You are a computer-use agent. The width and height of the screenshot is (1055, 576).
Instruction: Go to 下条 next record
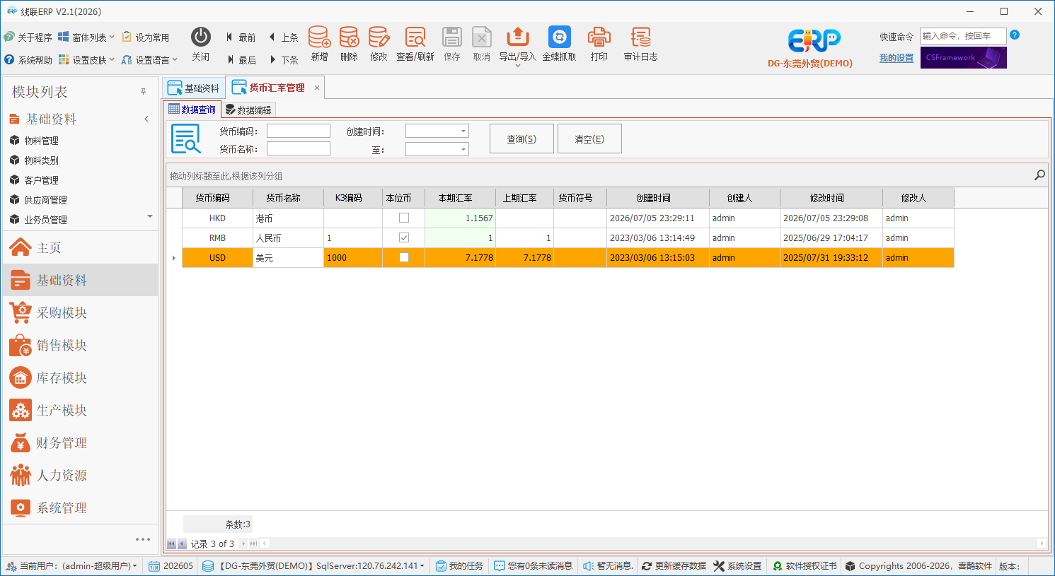(284, 60)
